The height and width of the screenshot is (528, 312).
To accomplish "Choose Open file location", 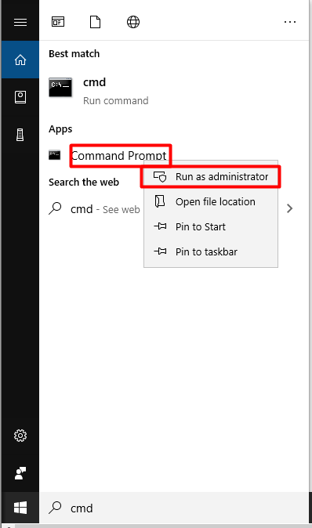I will [x=211, y=201].
